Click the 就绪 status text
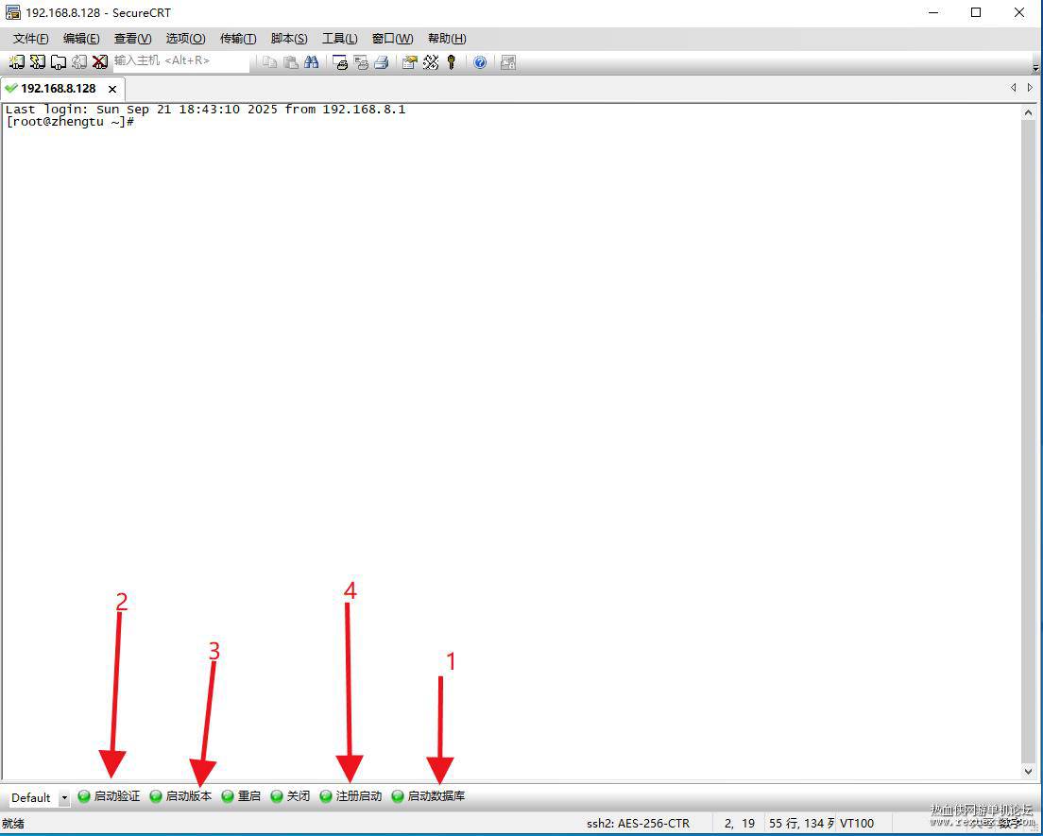Image resolution: width=1043 pixels, height=836 pixels. pos(13,824)
